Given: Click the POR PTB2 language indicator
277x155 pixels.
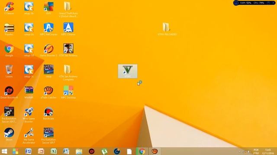Looking at the screenshot, I should (256, 152).
